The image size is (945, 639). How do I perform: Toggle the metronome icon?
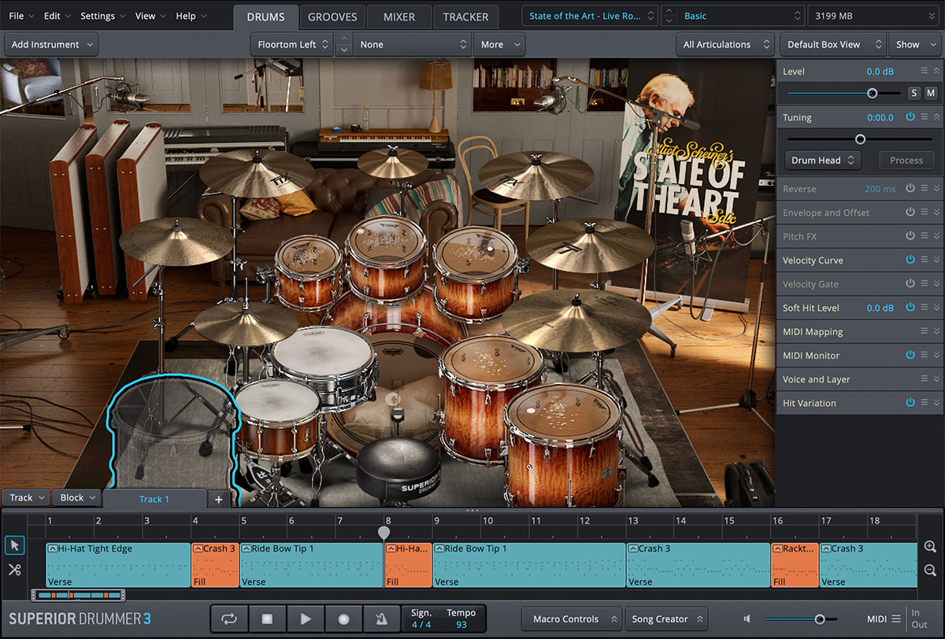(381, 619)
